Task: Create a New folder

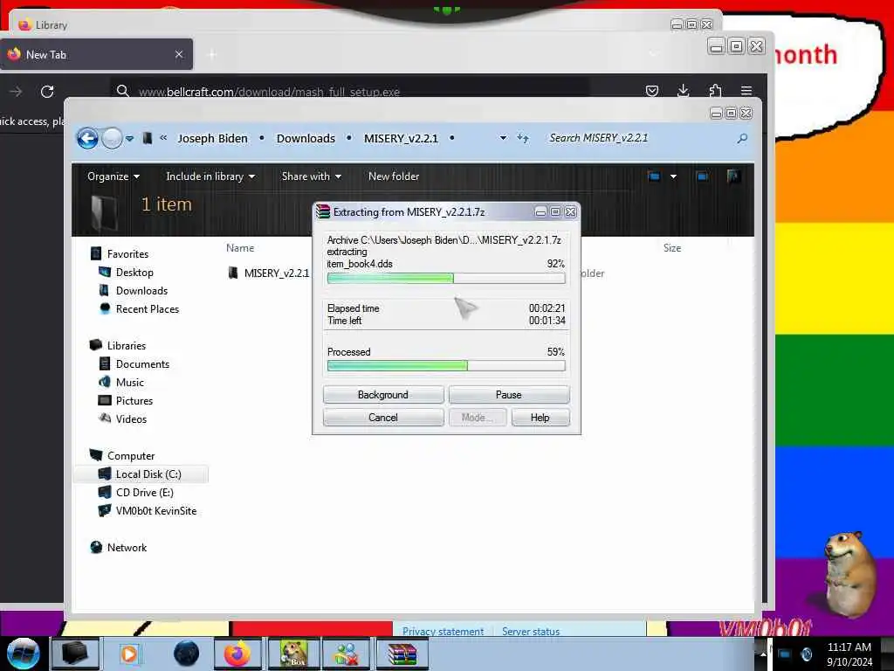Action: (x=394, y=176)
